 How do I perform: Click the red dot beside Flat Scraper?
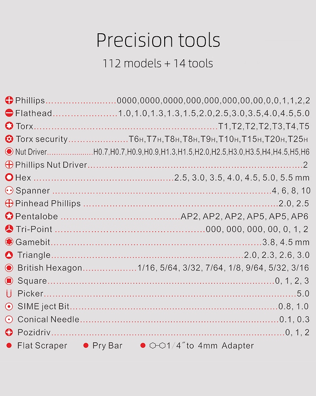pyautogui.click(x=9, y=346)
